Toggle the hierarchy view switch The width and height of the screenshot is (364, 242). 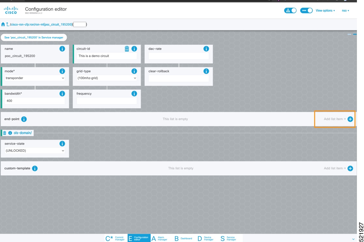pyautogui.click(x=290, y=10)
